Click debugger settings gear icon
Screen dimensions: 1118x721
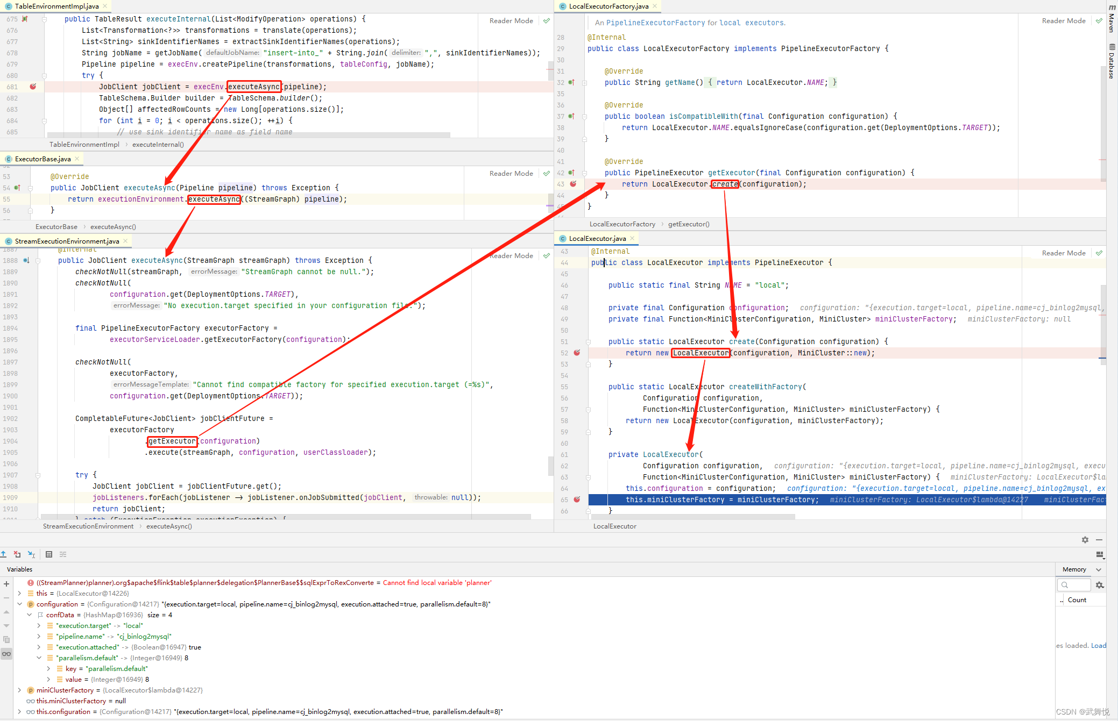point(1085,540)
